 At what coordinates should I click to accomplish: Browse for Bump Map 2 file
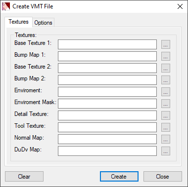click(x=166, y=80)
